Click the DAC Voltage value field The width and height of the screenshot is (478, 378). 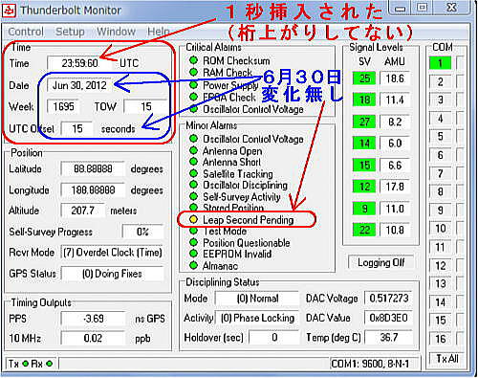click(389, 299)
